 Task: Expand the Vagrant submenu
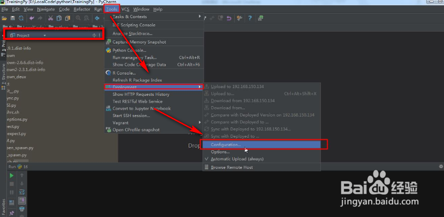(x=154, y=123)
